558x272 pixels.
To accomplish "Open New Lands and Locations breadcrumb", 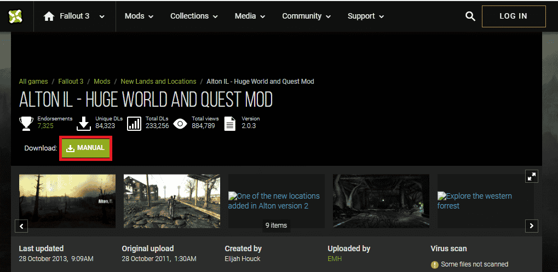I will click(158, 82).
